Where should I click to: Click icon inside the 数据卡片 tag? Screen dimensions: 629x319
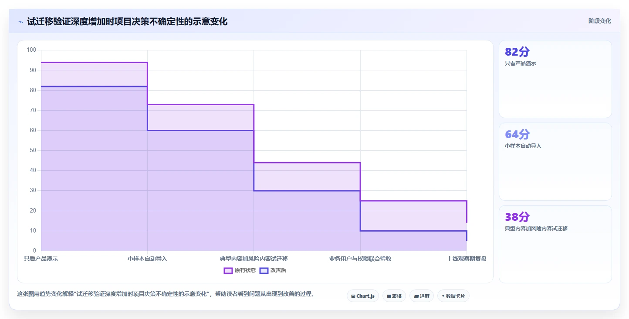click(443, 296)
